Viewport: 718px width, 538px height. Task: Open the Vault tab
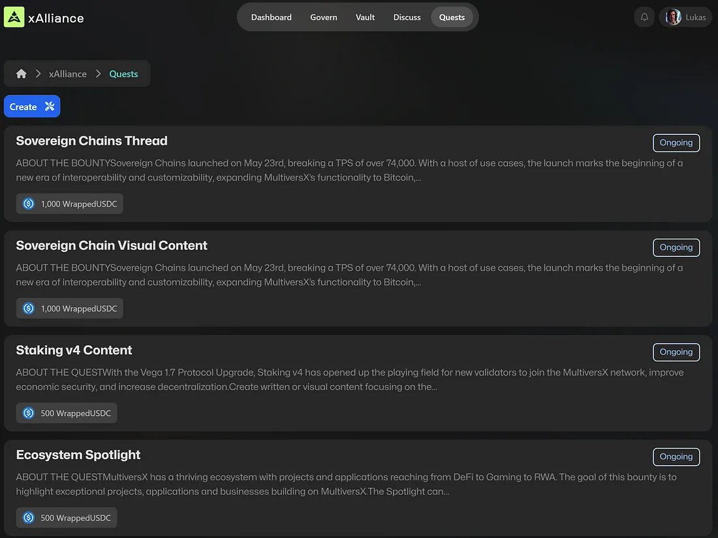click(x=366, y=18)
